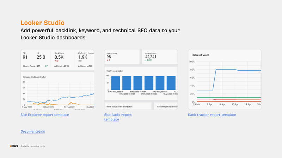282x158 pixels.
Task: Click the 1 May 2021 traffic axis label
Action: pyautogui.click(x=27, y=107)
